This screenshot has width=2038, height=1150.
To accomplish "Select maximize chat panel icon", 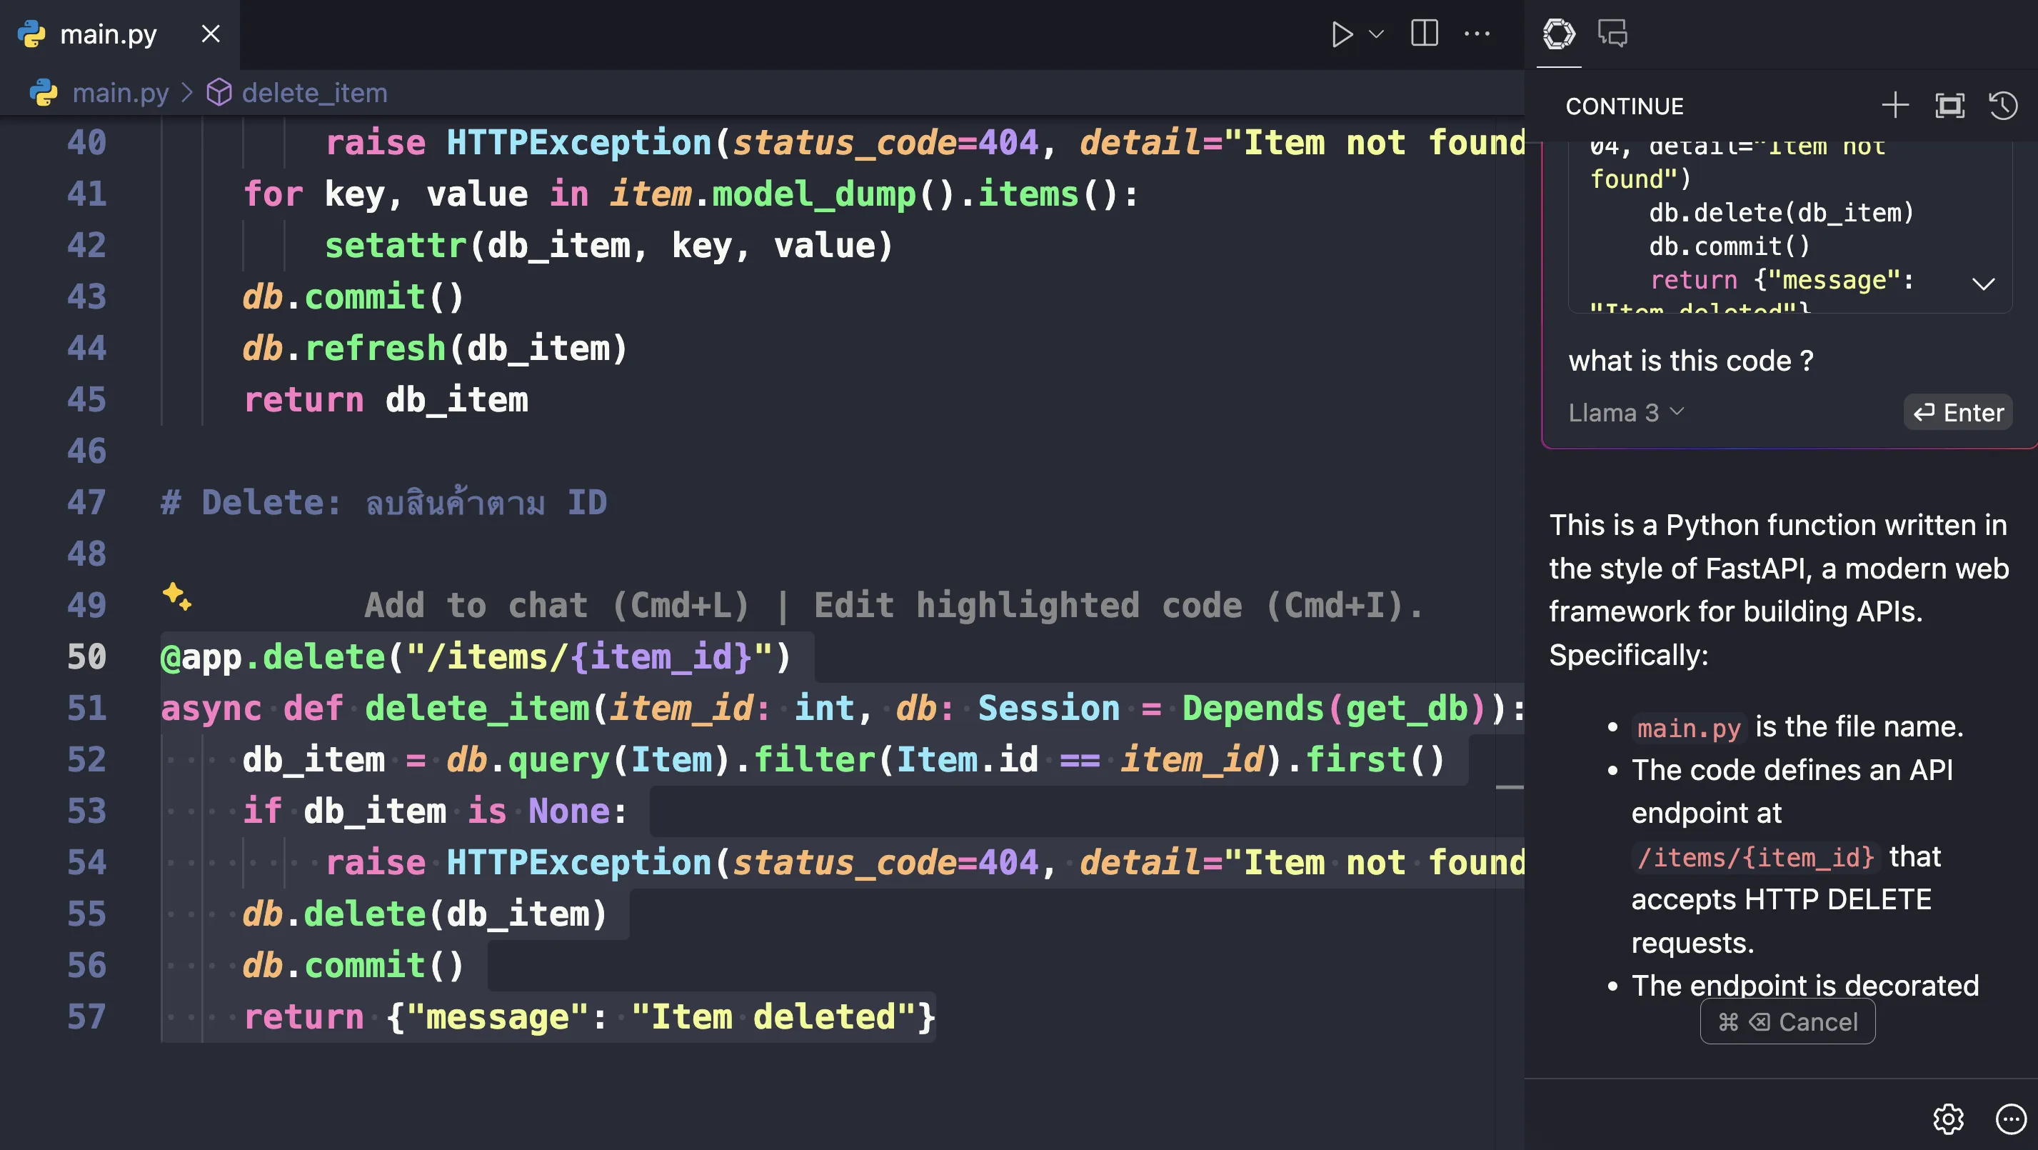I will pyautogui.click(x=1950, y=105).
